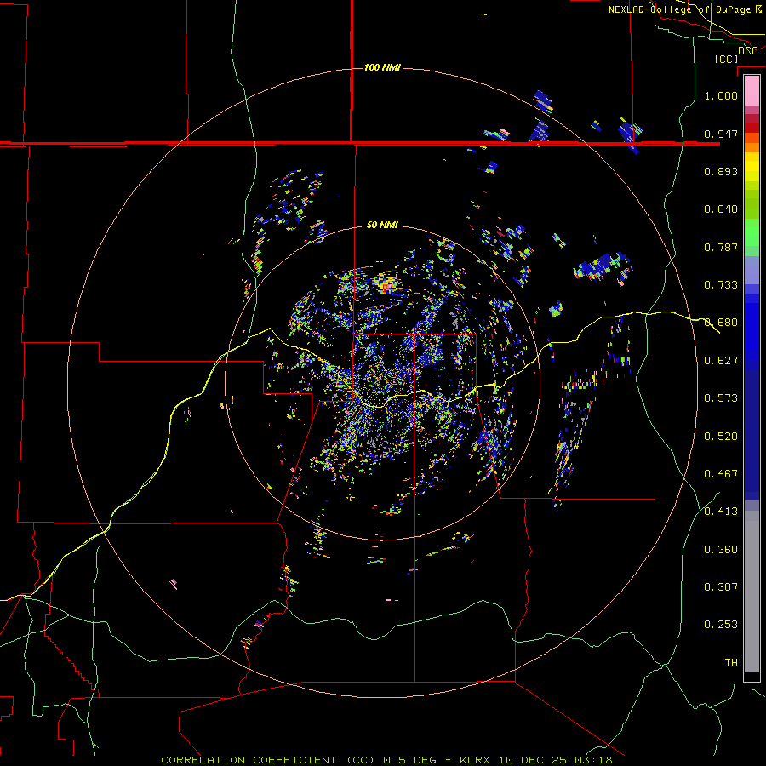Viewport: 766px width, 766px height.
Task: Click the 0.840 scale value
Action: point(721,209)
